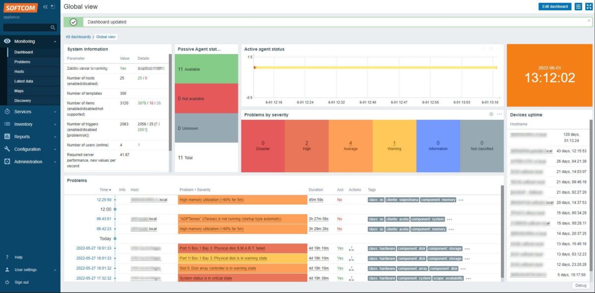Open the Problems submenu item
The width and height of the screenshot is (595, 293).
pyautogui.click(x=22, y=62)
